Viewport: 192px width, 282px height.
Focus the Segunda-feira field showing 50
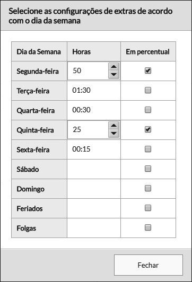click(x=88, y=70)
